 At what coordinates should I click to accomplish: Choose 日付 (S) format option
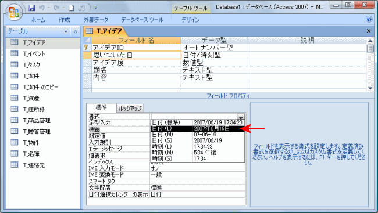coord(198,140)
